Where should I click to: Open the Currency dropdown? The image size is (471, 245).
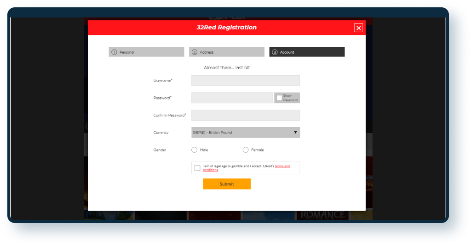pos(246,133)
